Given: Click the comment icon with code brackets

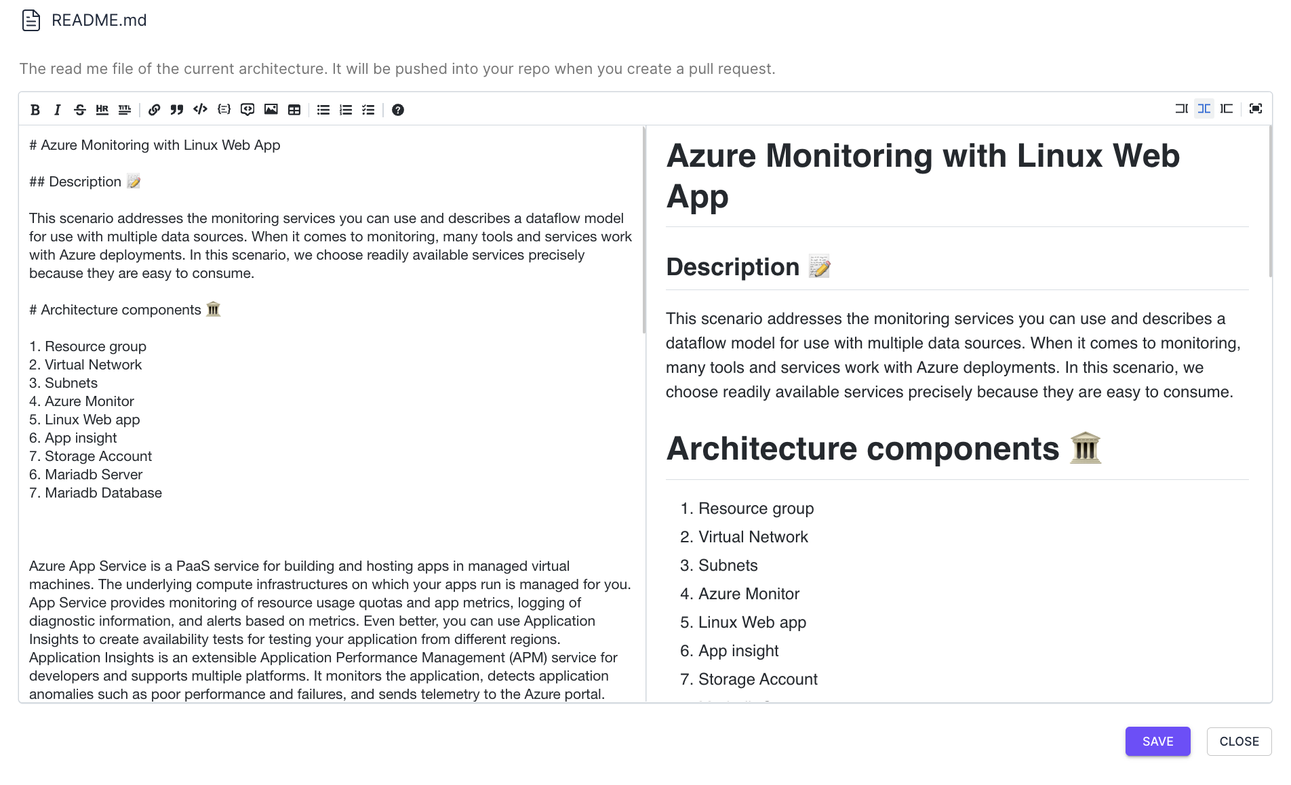Looking at the screenshot, I should click(247, 110).
